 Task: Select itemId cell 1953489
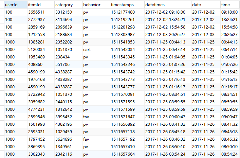[41, 57]
